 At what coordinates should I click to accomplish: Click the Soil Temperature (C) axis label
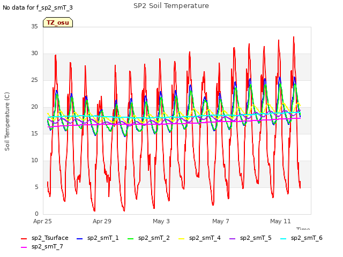click(7, 122)
